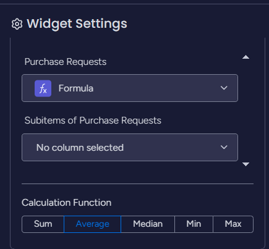This screenshot has width=269, height=249.
Task: Choose Min as the calculation function
Action: tap(194, 224)
